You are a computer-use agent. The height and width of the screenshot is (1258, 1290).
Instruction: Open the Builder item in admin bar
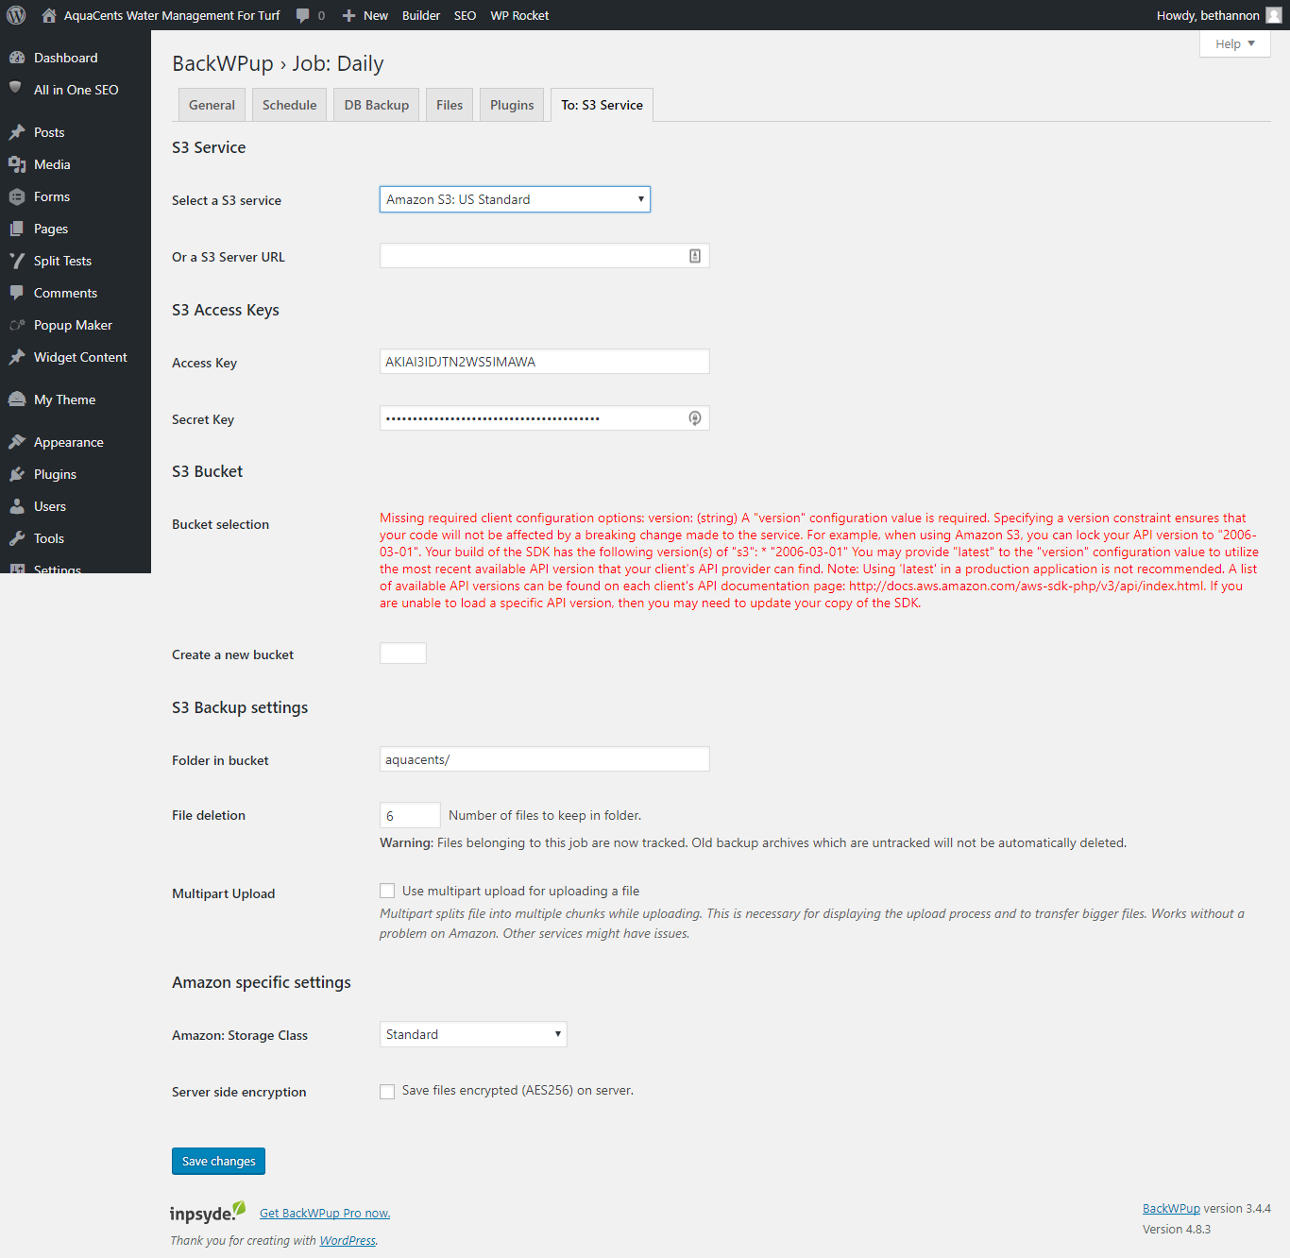point(421,15)
